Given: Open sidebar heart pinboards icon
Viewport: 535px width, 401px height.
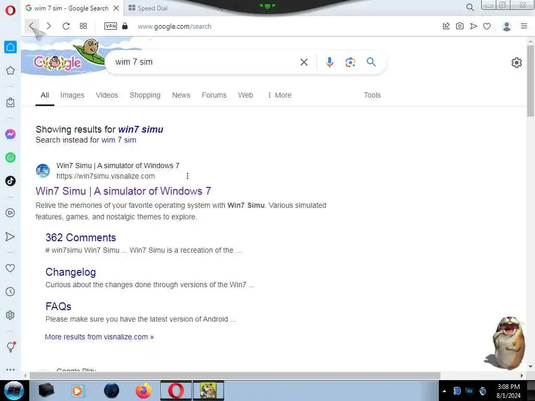Looking at the screenshot, I should click(10, 268).
